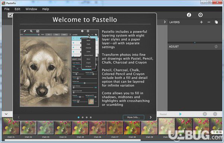Go to previous welcome page arrow
The height and width of the screenshot is (143, 224).
[19, 117]
